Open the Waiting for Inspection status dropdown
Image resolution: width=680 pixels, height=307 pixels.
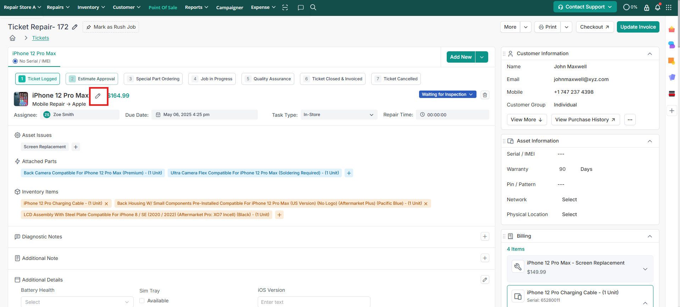click(447, 94)
